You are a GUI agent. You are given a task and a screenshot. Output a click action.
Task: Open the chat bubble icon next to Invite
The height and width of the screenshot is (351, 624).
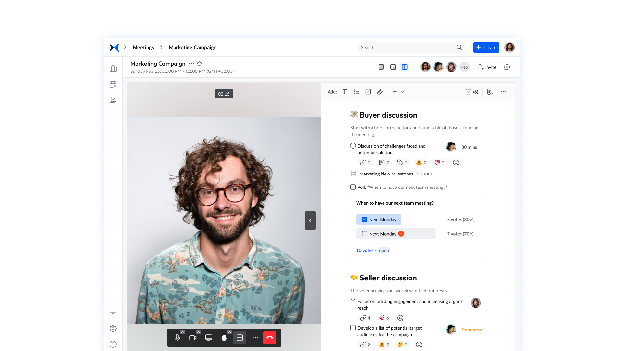coord(507,67)
